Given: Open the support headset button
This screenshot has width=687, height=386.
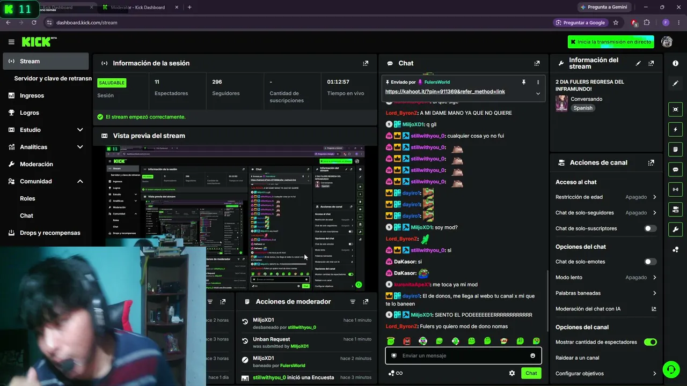Looking at the screenshot, I should pos(671,369).
